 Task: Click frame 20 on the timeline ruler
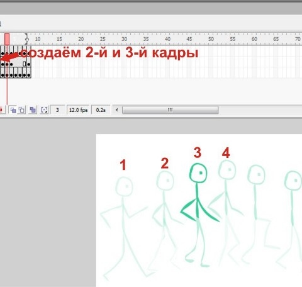tap(81, 39)
